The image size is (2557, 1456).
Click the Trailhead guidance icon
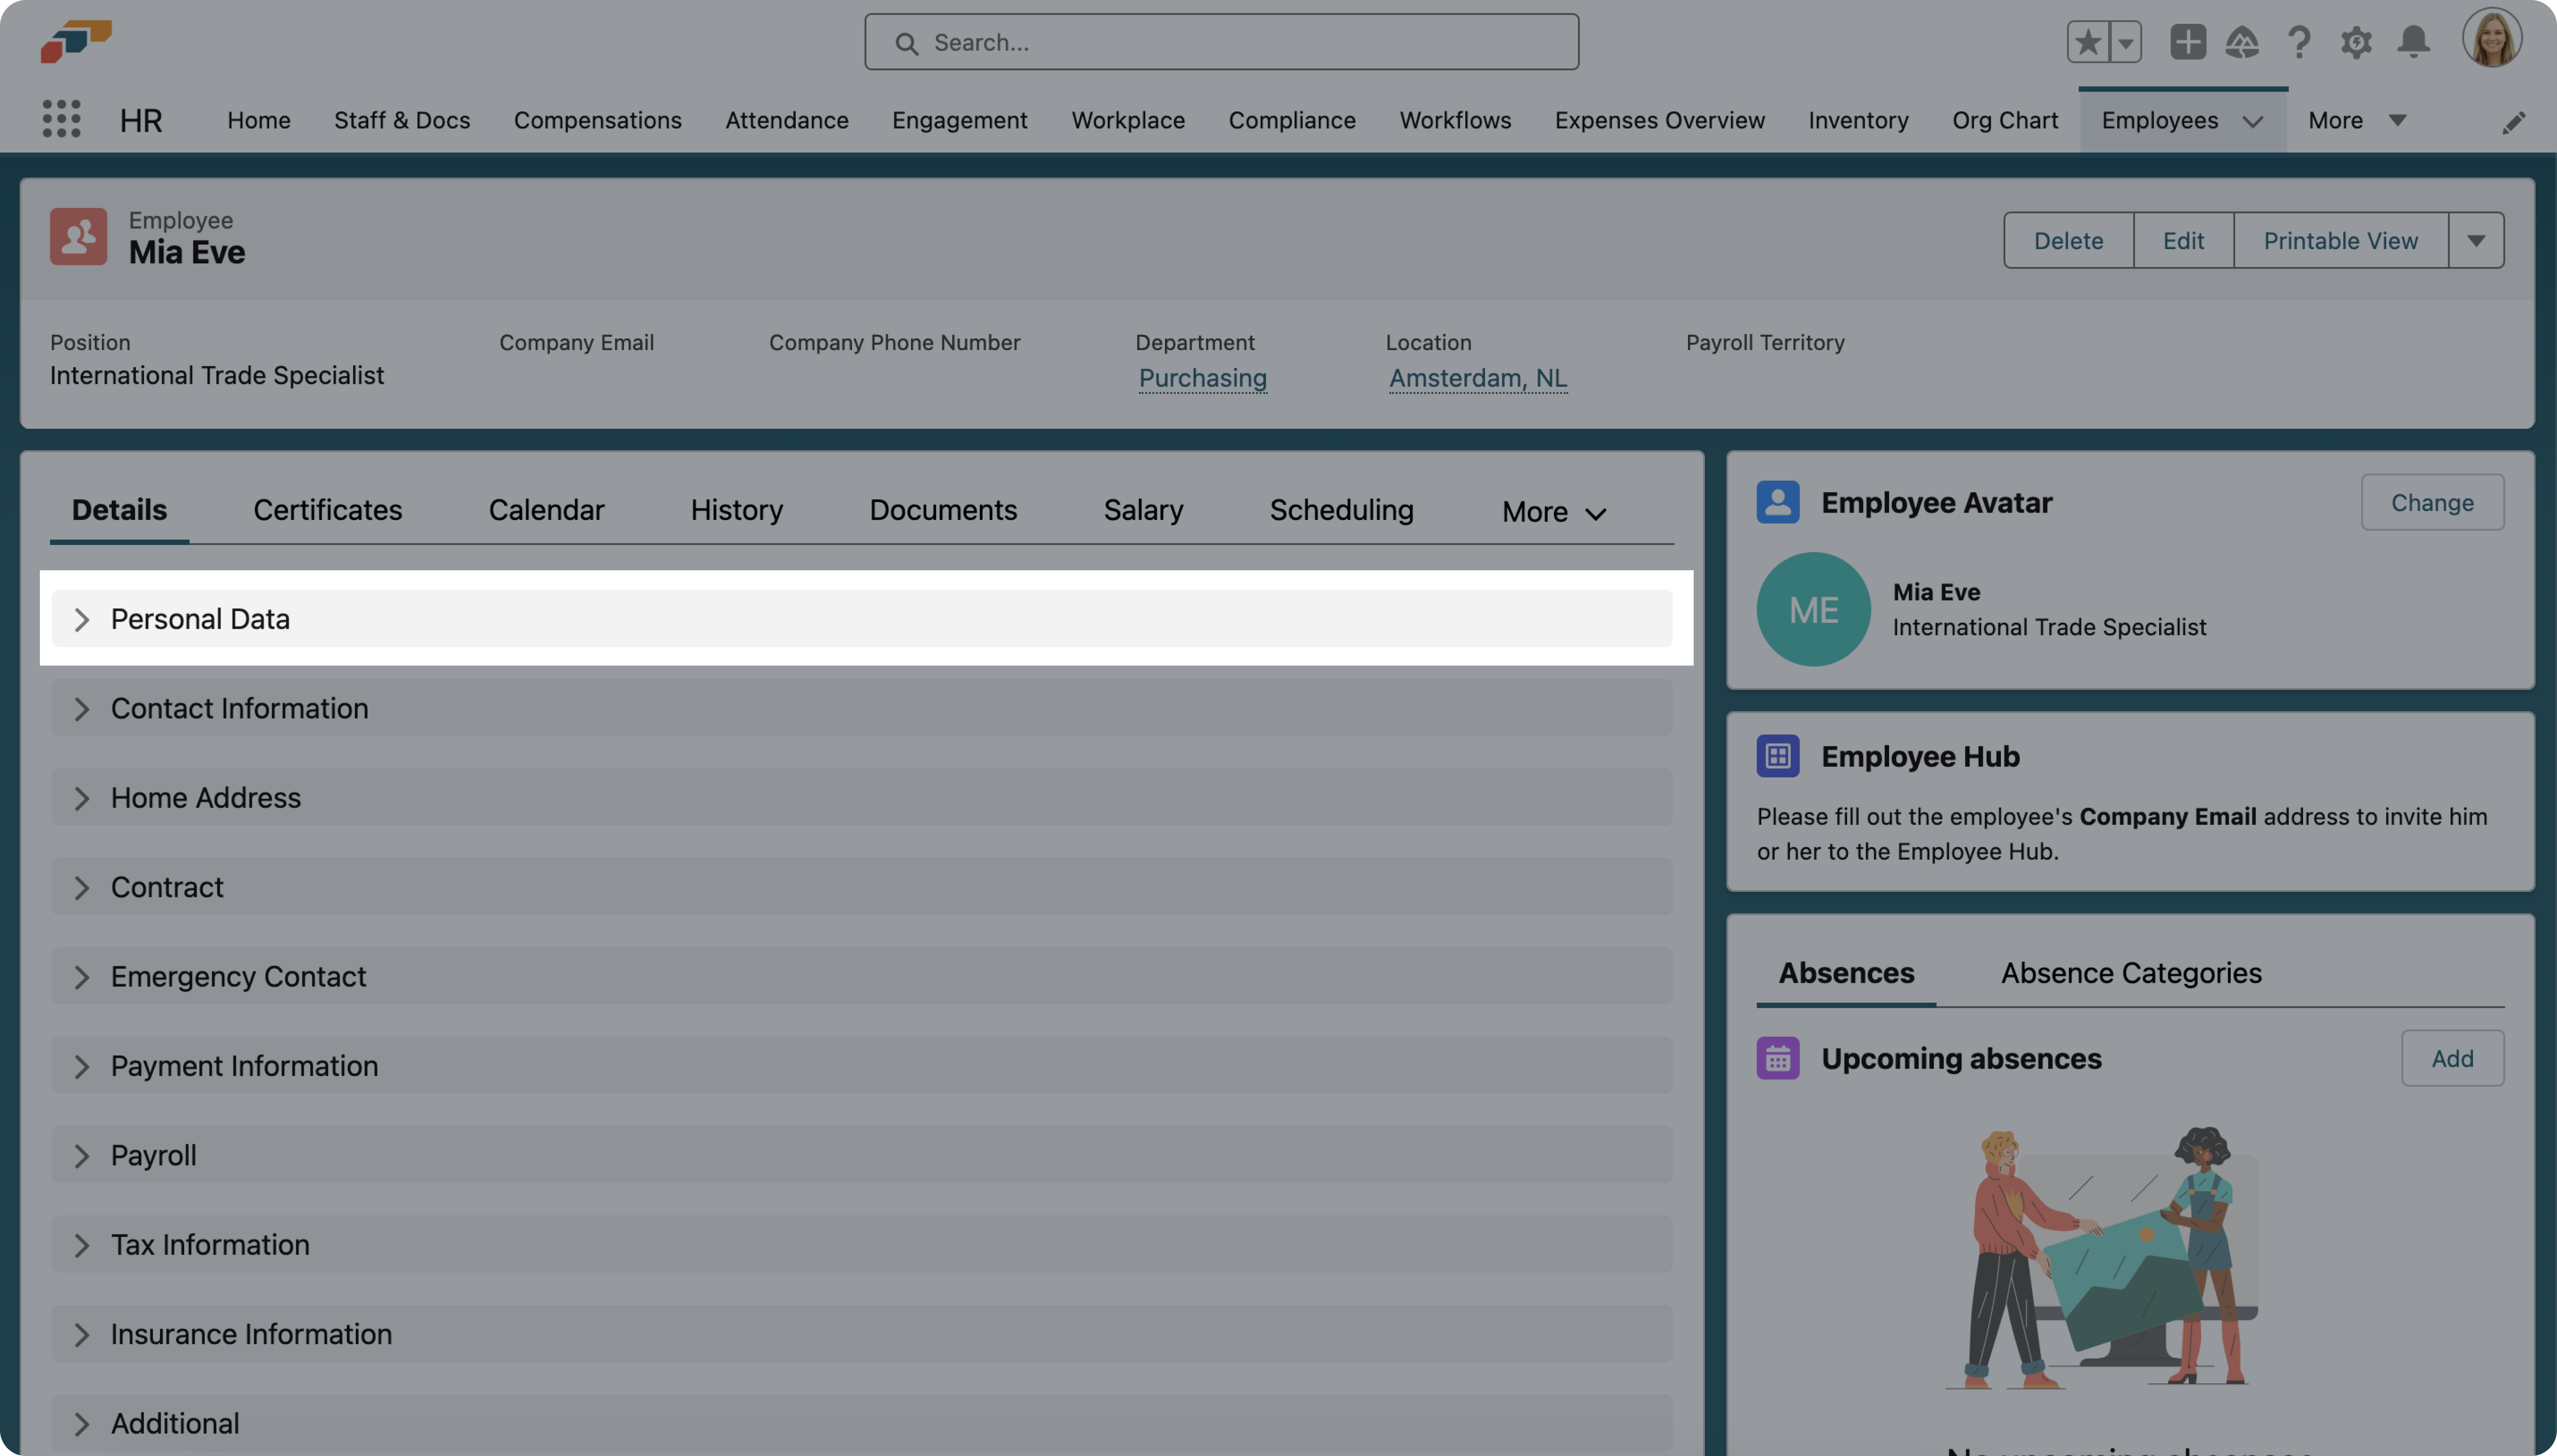[x=2242, y=42]
